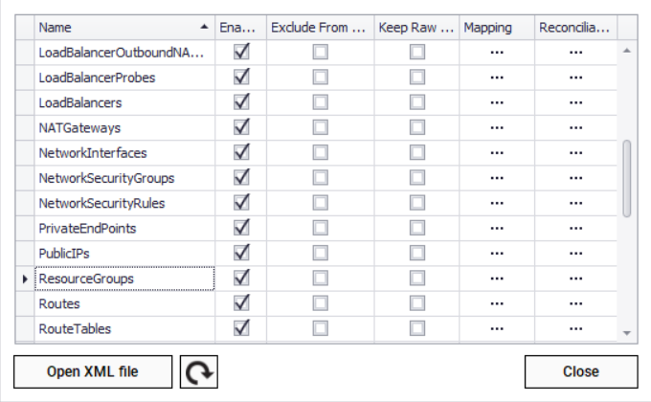Check Exclude From checkbox for NetworkSecurityGroups
The width and height of the screenshot is (651, 402).
(320, 178)
